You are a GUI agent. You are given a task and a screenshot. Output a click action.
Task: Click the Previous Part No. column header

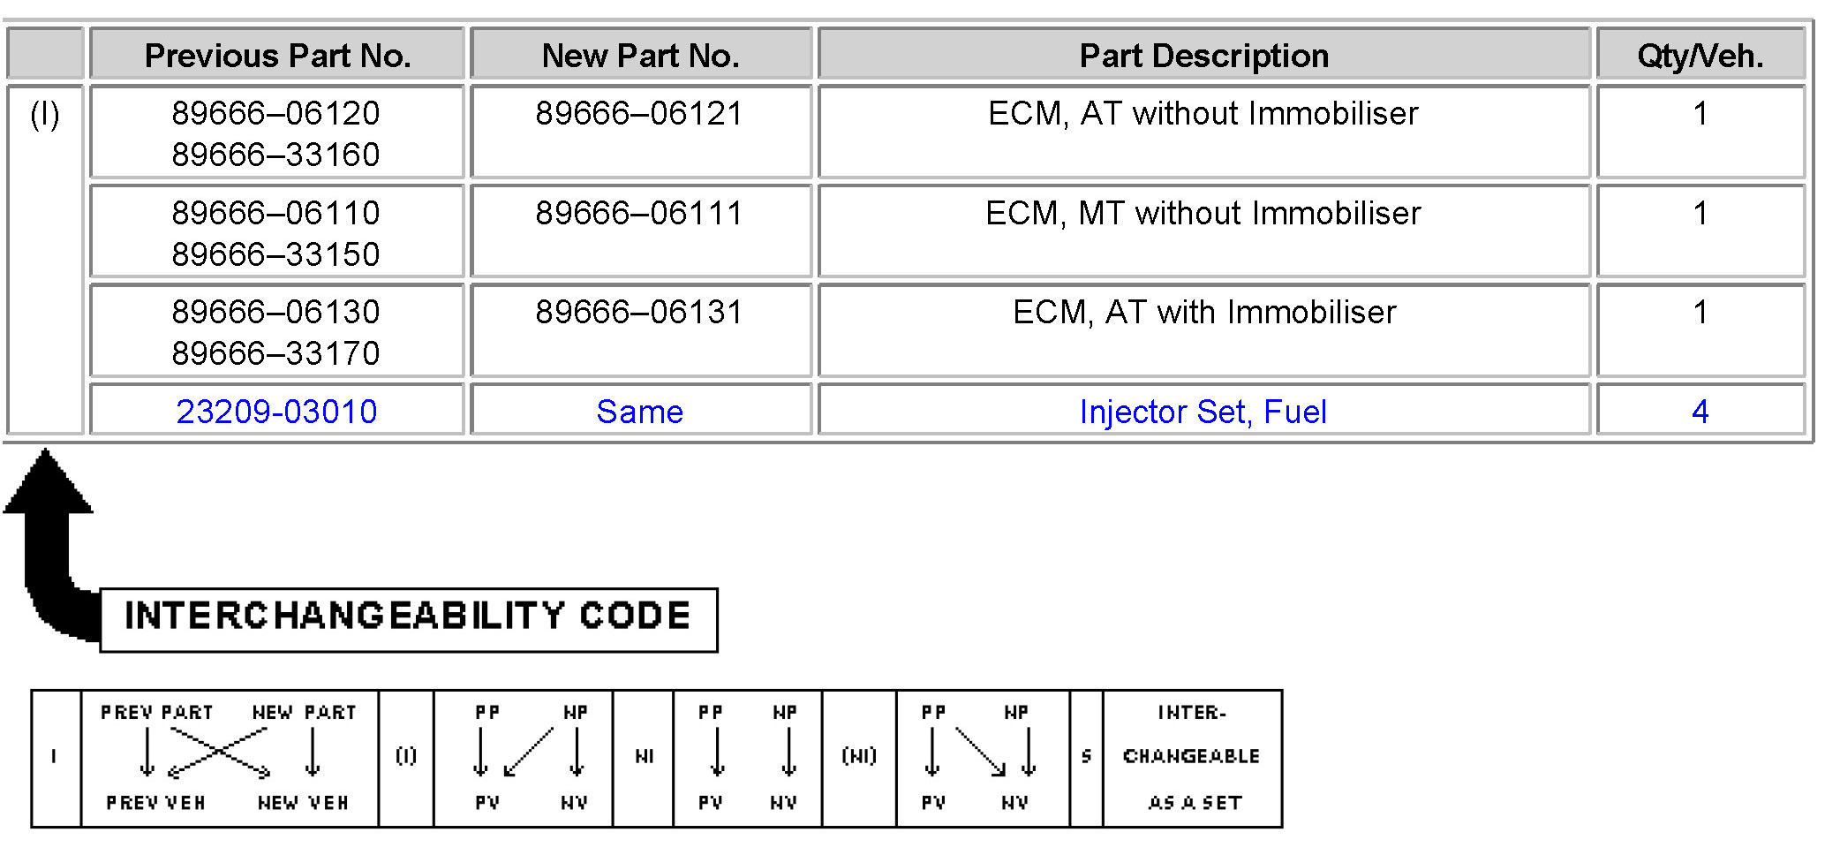[x=277, y=56]
